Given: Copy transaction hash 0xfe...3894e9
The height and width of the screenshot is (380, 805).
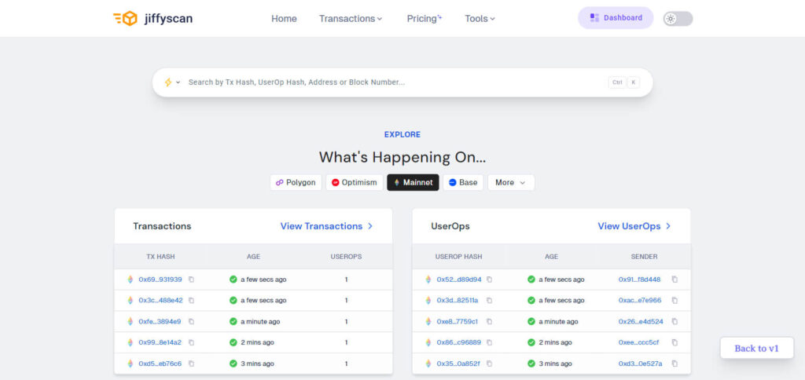Looking at the screenshot, I should 192,322.
